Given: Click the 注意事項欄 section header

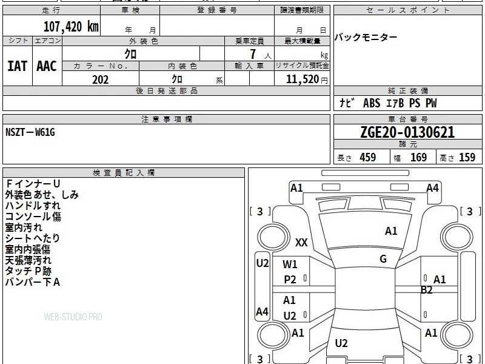Looking at the screenshot, I should (x=166, y=119).
